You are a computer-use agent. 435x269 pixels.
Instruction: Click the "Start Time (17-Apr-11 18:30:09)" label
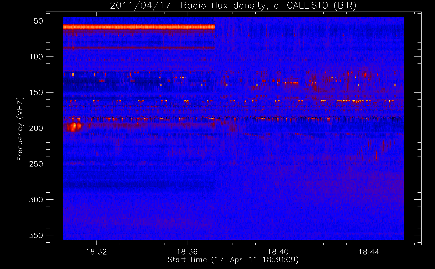coord(233,260)
